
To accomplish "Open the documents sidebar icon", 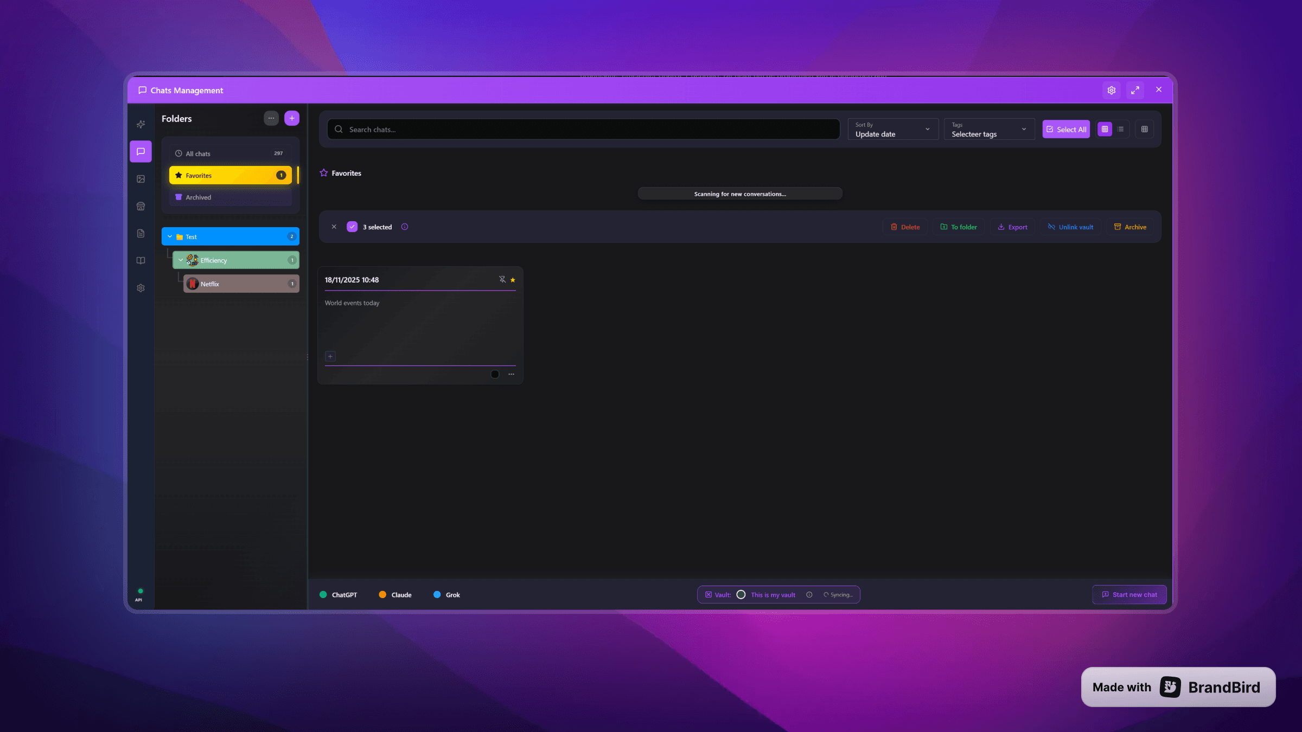I will (141, 233).
